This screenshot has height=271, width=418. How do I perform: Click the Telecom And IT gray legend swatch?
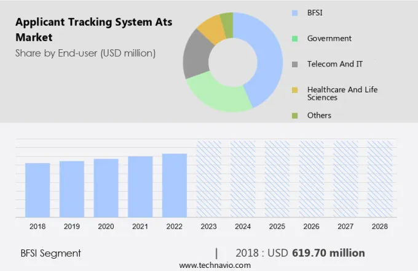click(x=294, y=64)
